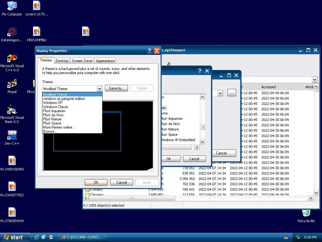Launch DataWagon shortcut icon

[x=12, y=34]
